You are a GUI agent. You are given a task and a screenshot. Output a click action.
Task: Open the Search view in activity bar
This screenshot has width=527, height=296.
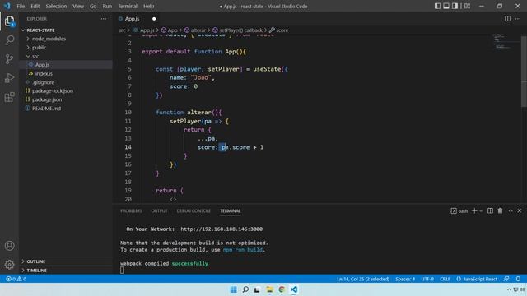[x=9, y=40]
